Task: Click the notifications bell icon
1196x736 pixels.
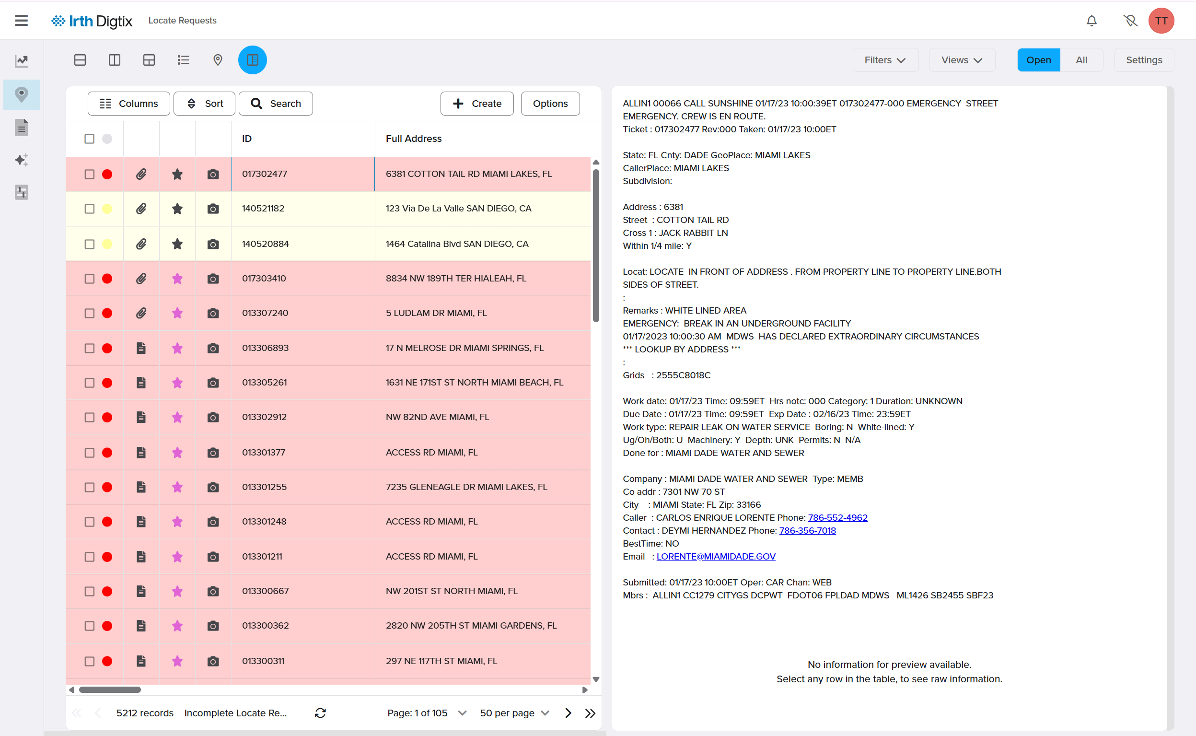Action: pos(1091,21)
